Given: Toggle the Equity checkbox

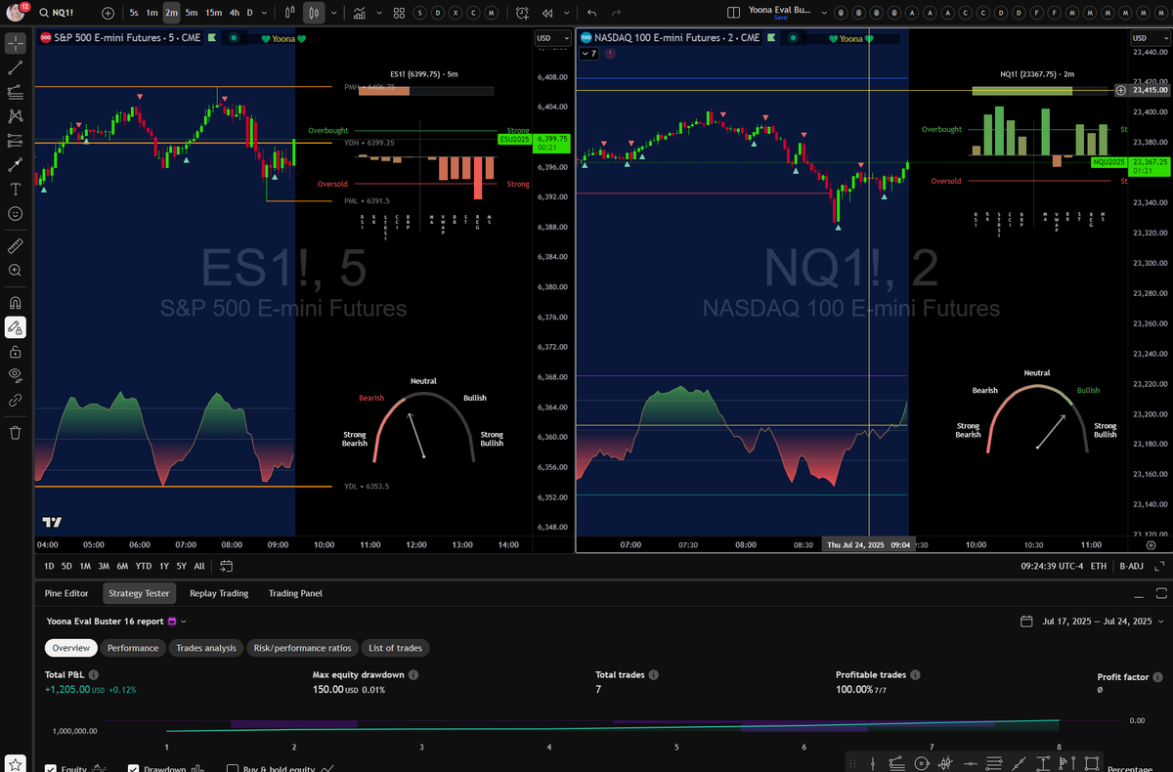Looking at the screenshot, I should [51, 768].
